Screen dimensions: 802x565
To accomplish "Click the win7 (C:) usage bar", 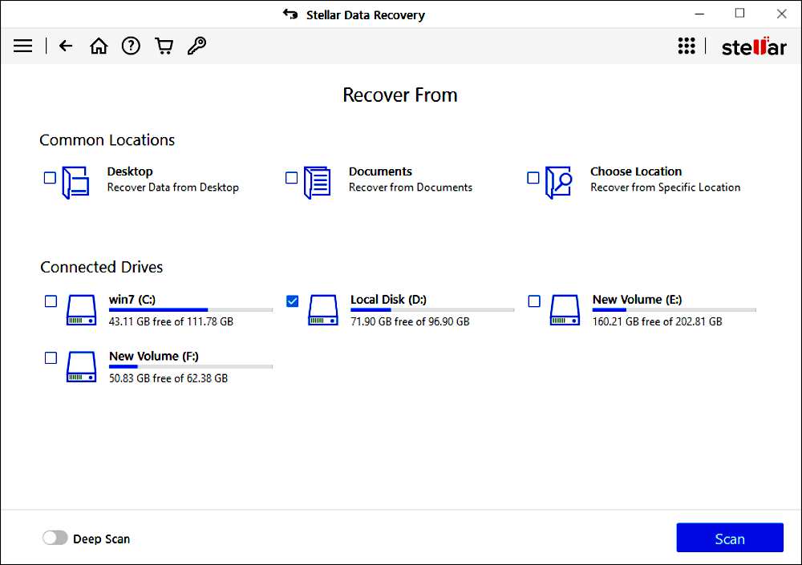I will pos(190,309).
